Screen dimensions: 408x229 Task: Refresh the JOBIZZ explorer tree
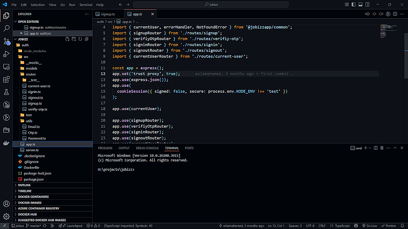tap(80, 39)
